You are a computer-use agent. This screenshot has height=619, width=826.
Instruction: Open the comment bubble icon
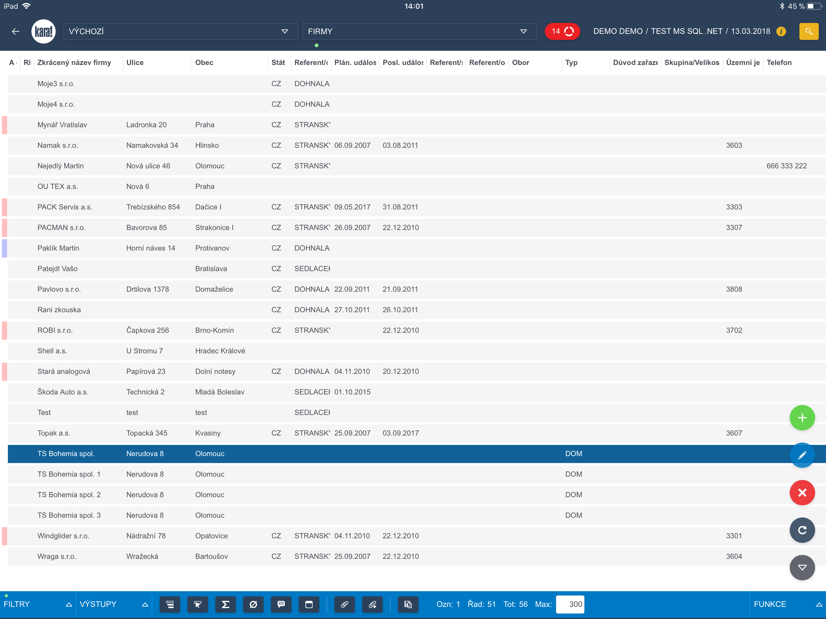[x=281, y=604]
